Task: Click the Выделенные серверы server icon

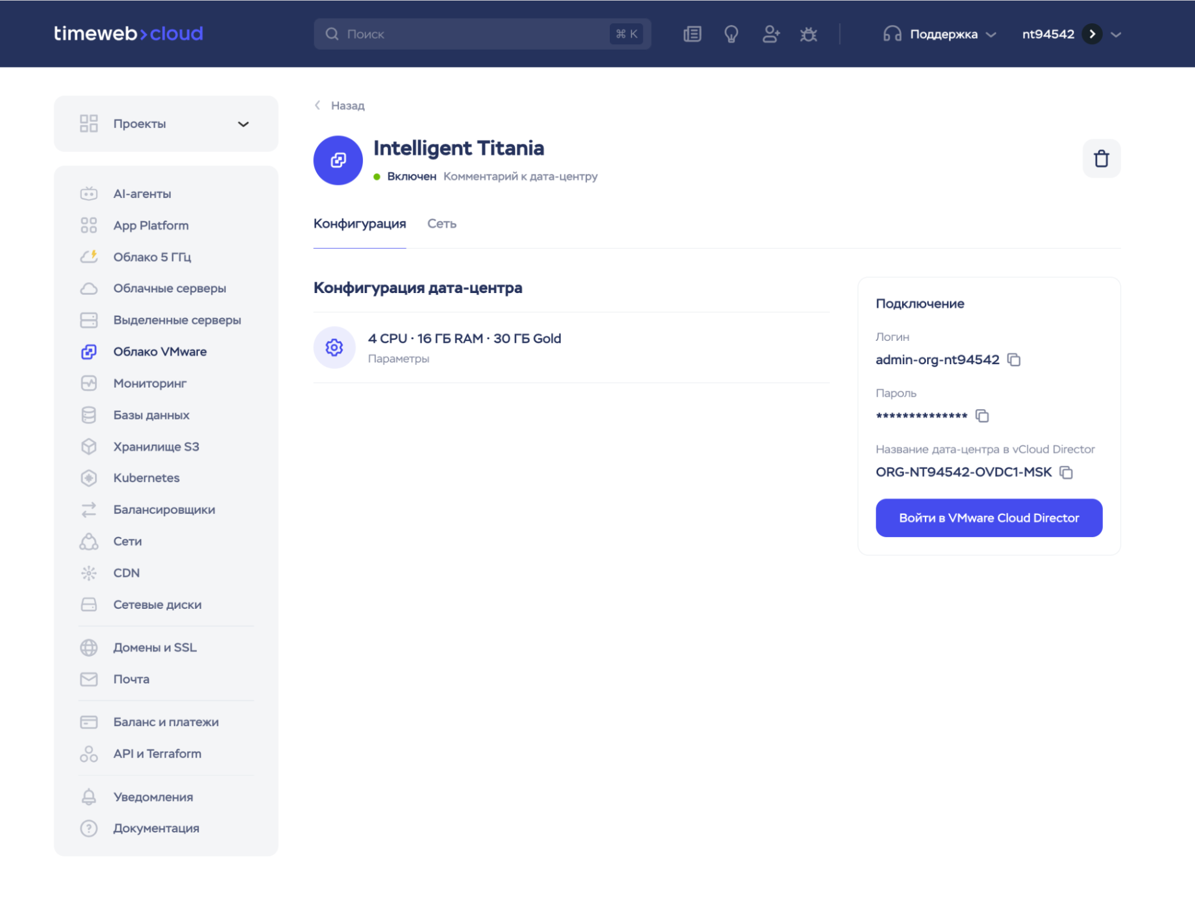Action: click(x=88, y=321)
